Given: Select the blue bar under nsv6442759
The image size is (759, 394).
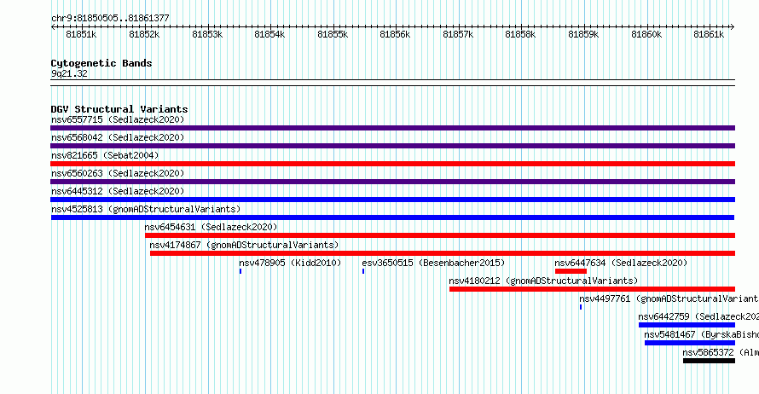Looking at the screenshot, I should (x=687, y=325).
